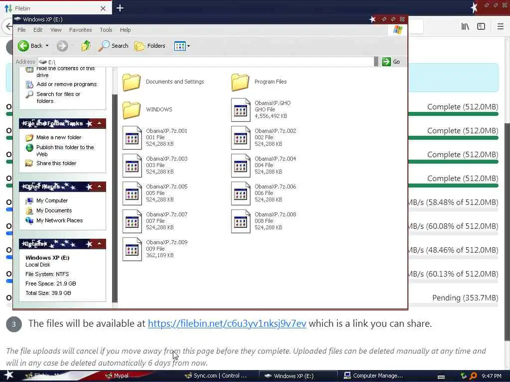Click the Pending (353.7MB) progress bar
This screenshot has height=382, width=510.
pos(453,305)
